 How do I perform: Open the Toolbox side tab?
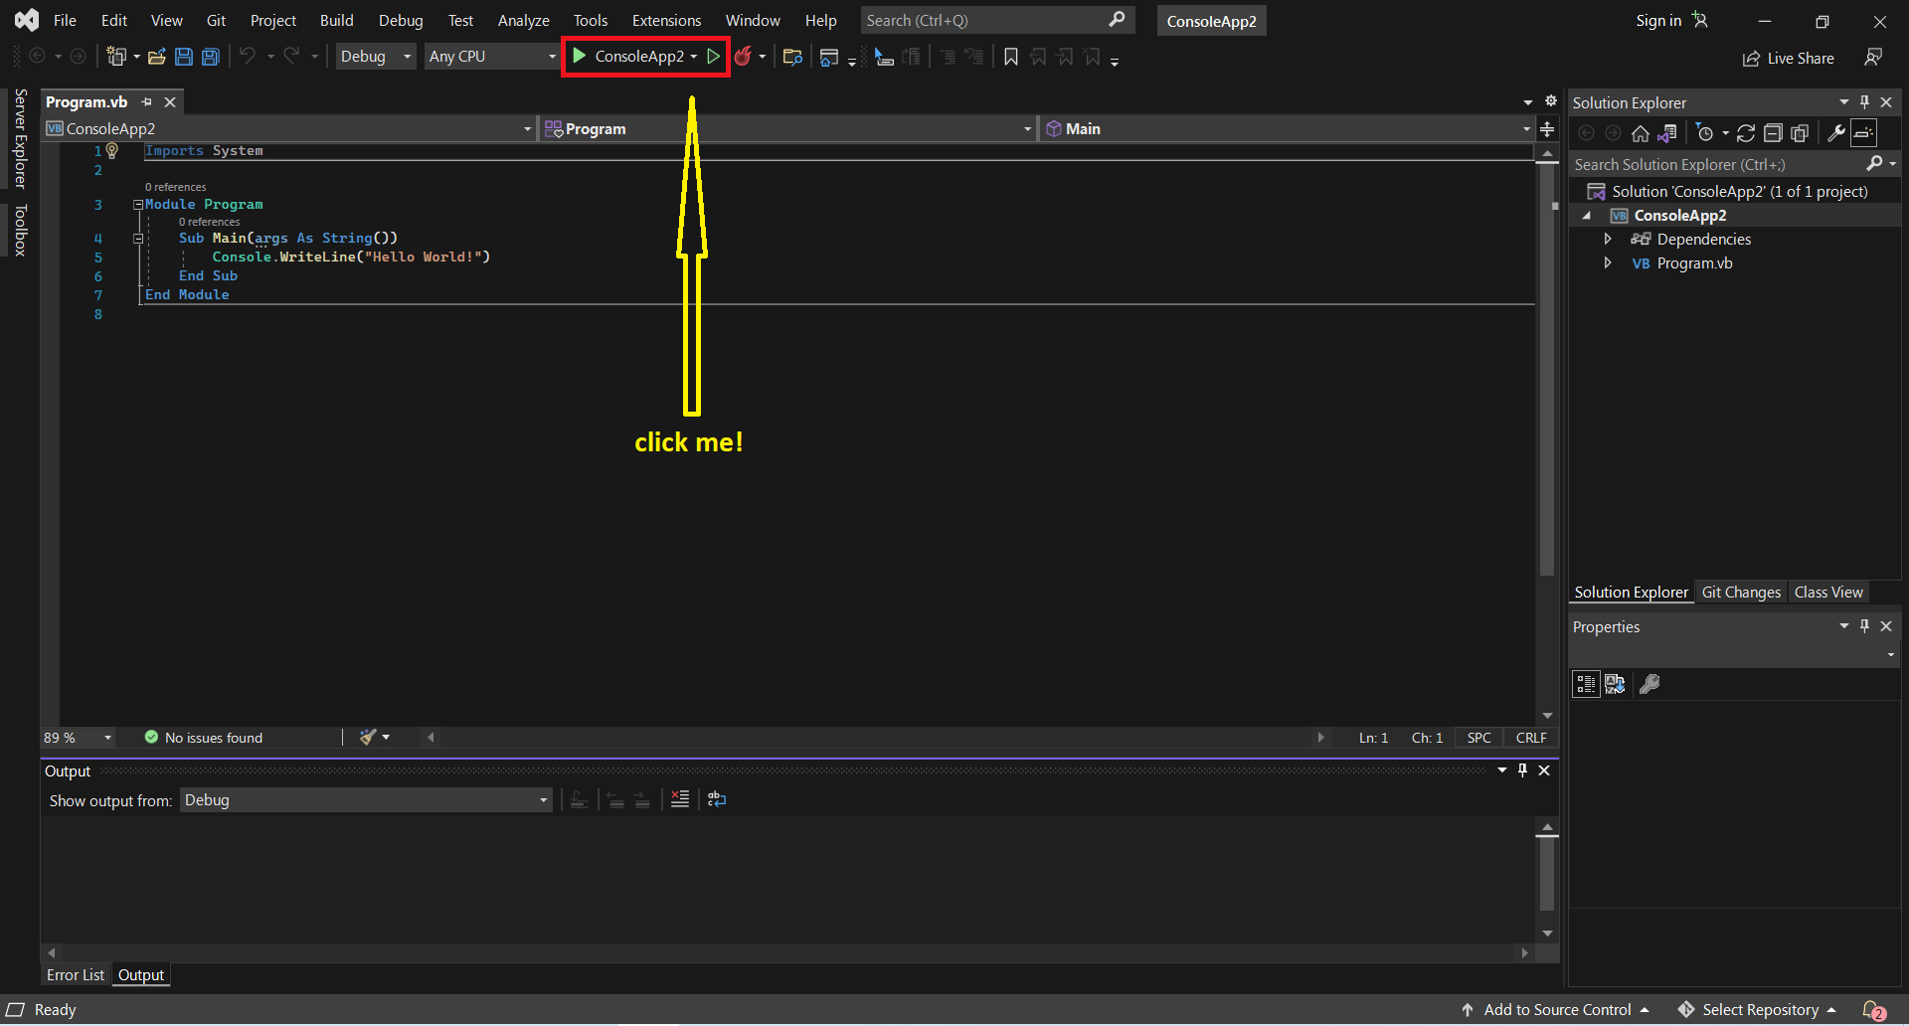coord(20,231)
